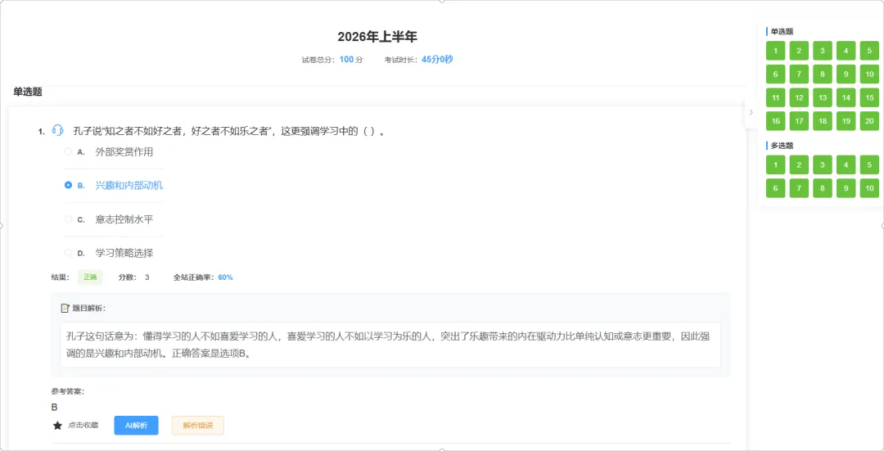Select option C 意志控制水平
This screenshot has width=884, height=451.
(x=109, y=219)
